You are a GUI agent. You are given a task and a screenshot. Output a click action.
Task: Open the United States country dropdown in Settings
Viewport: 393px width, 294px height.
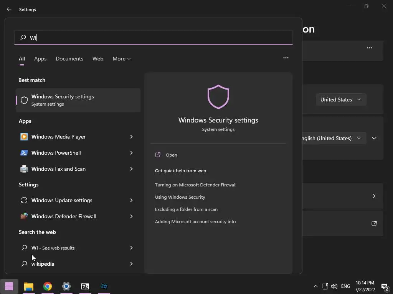341,100
